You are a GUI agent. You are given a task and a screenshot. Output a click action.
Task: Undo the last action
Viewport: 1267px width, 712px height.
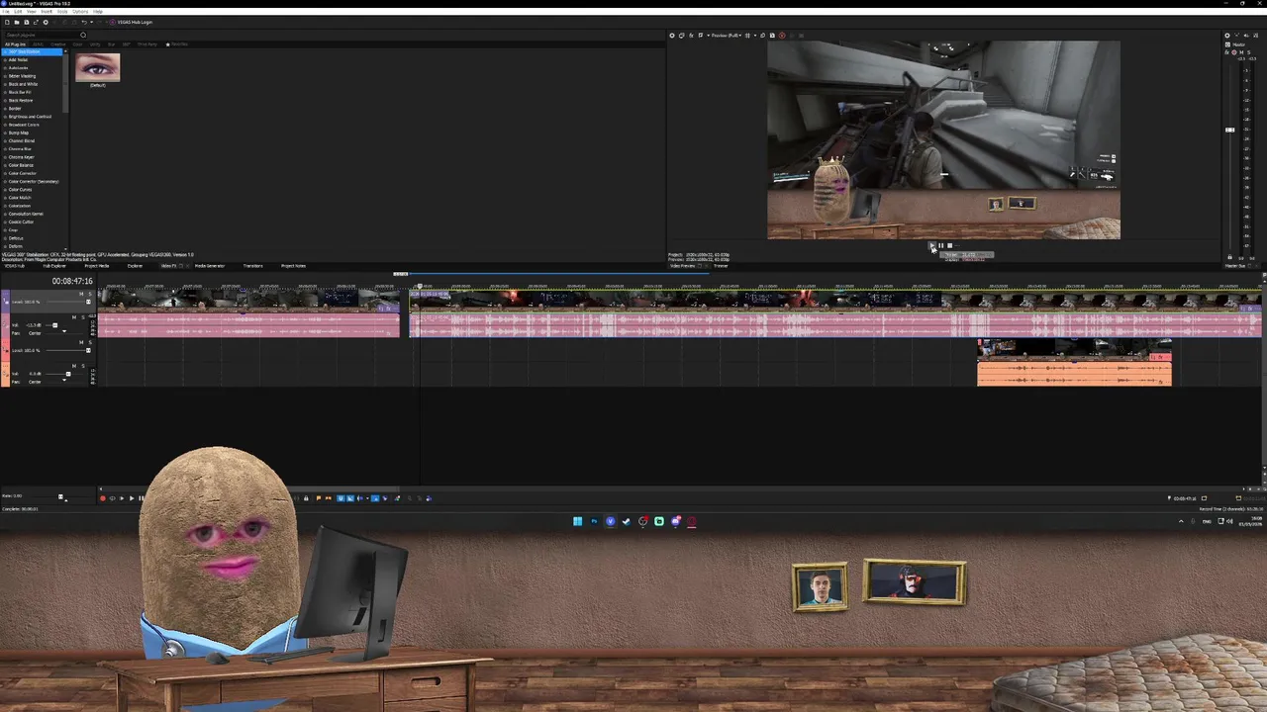click(x=84, y=22)
